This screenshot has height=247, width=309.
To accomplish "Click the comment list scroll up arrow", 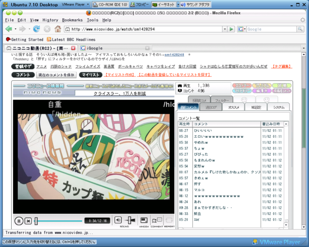I will pyautogui.click(x=286, y=124).
